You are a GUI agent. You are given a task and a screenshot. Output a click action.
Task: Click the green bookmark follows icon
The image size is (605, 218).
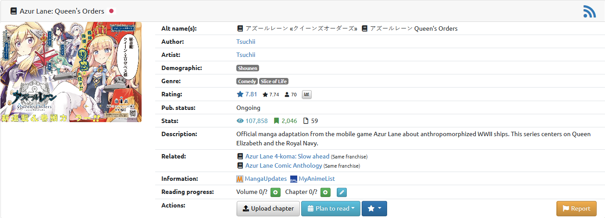pos(276,121)
